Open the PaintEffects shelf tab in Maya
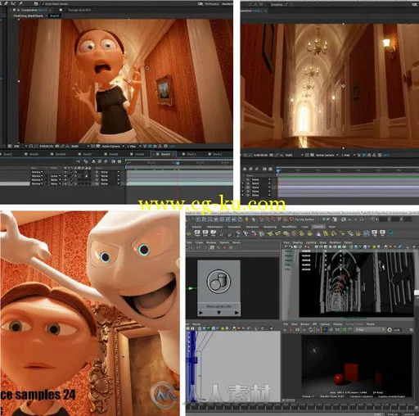This screenshot has height=416, width=419. [289, 227]
